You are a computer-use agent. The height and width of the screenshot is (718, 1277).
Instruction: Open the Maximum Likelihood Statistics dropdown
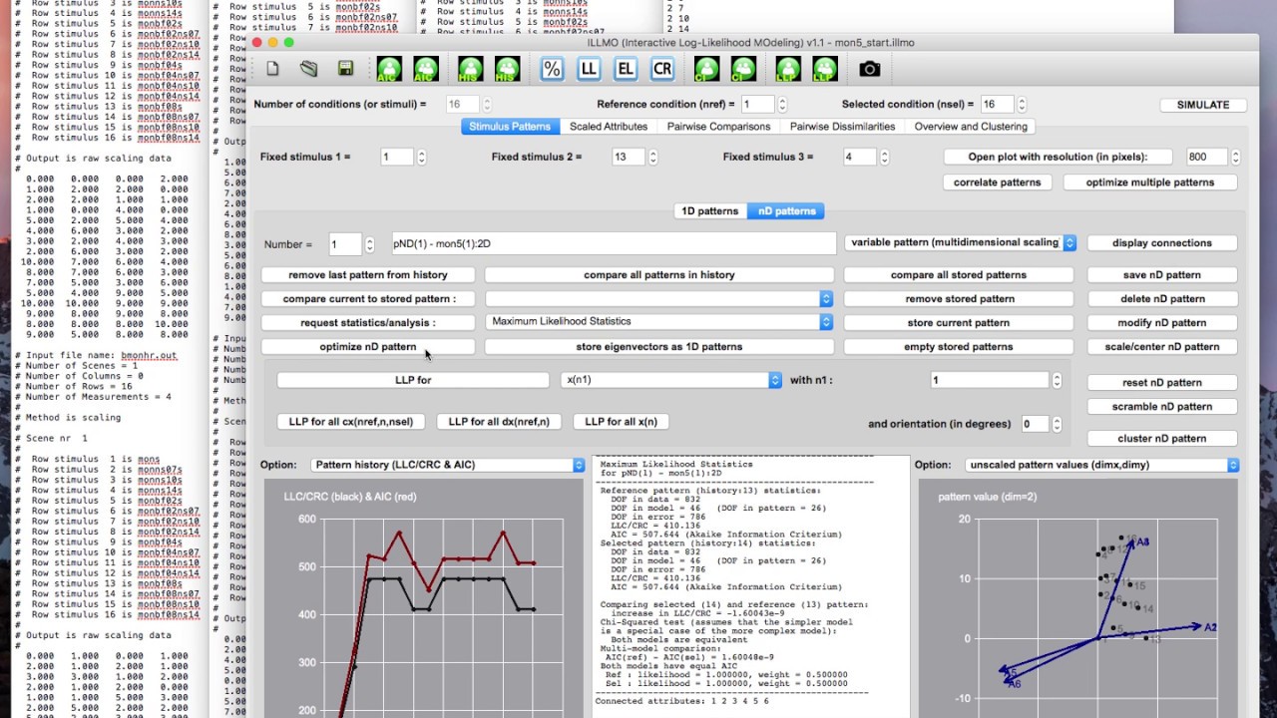tap(658, 322)
